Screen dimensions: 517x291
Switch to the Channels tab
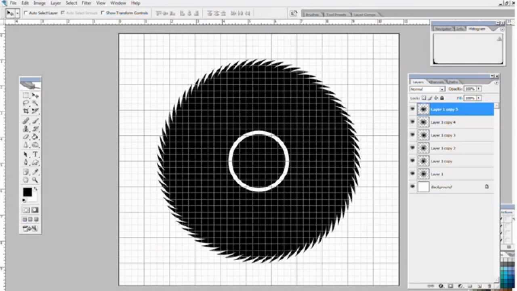[x=436, y=82]
